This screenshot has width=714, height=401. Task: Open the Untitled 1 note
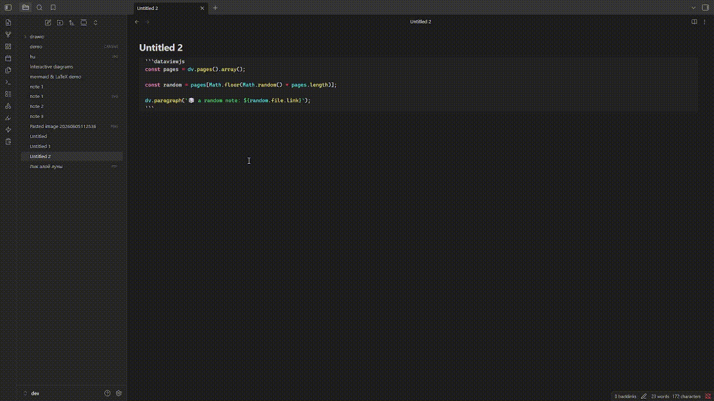(72, 146)
